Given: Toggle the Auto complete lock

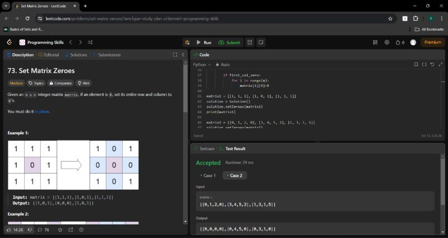Looking at the screenshot, I should click(x=222, y=64).
